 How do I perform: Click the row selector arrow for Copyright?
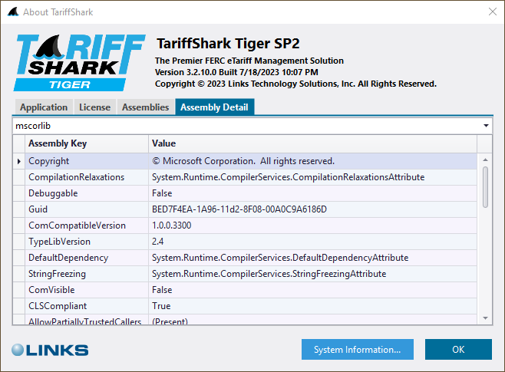click(19, 161)
